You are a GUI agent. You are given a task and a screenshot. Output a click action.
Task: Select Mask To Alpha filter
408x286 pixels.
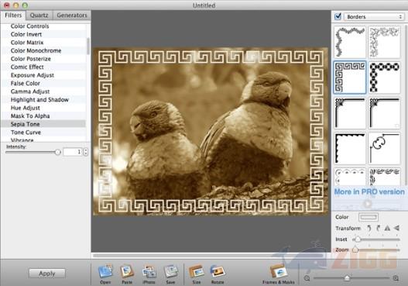click(x=43, y=116)
